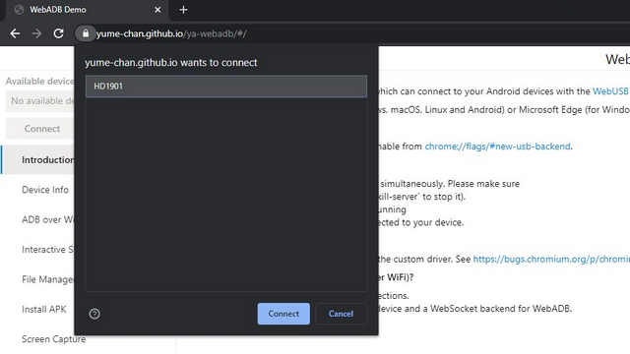
Task: Select HD1901 device in the list
Action: pyautogui.click(x=226, y=87)
